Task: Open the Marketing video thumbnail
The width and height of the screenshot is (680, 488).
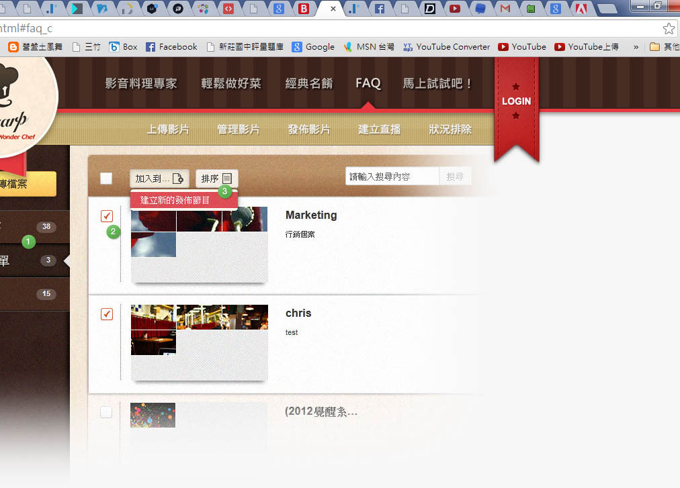Action: click(199, 244)
